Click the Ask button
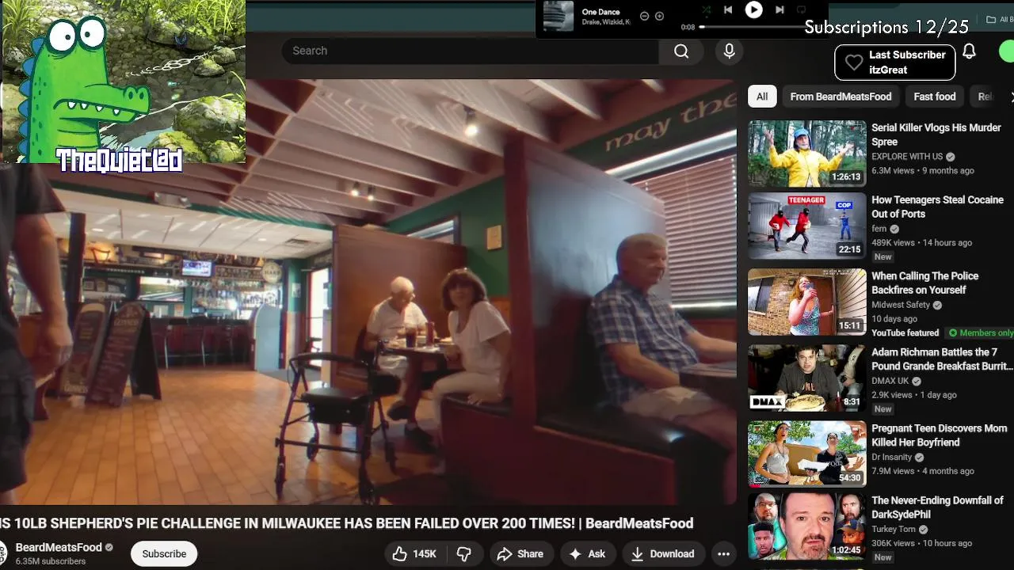Image resolution: width=1014 pixels, height=570 pixels. click(588, 554)
